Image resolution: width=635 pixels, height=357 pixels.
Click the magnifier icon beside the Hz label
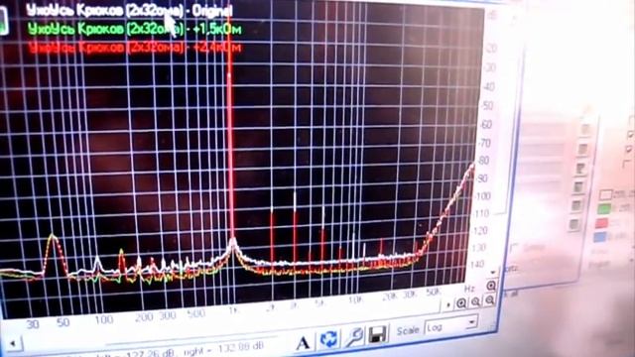point(491,286)
